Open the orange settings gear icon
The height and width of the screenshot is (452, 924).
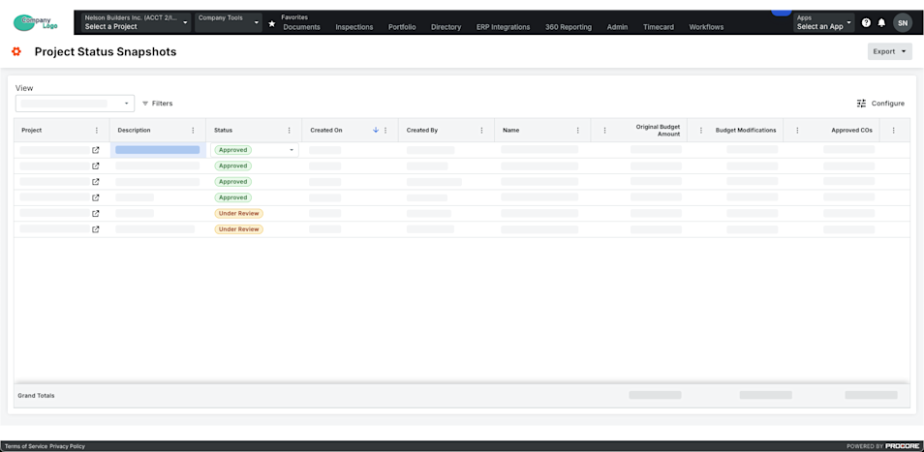point(16,52)
